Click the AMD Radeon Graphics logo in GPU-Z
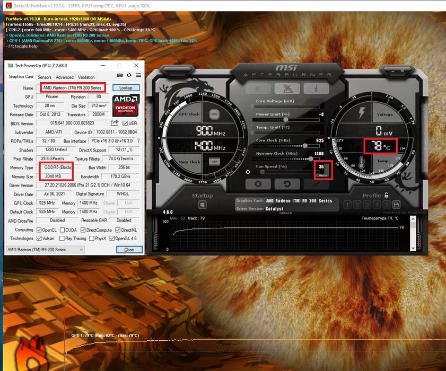 126,105
